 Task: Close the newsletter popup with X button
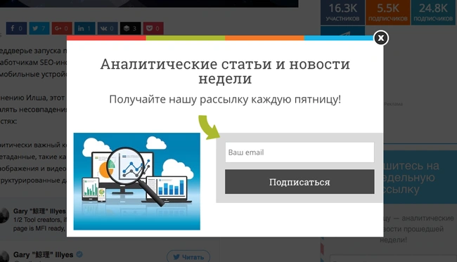pyautogui.click(x=381, y=38)
